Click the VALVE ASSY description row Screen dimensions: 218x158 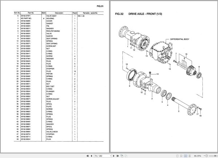pos(52,16)
